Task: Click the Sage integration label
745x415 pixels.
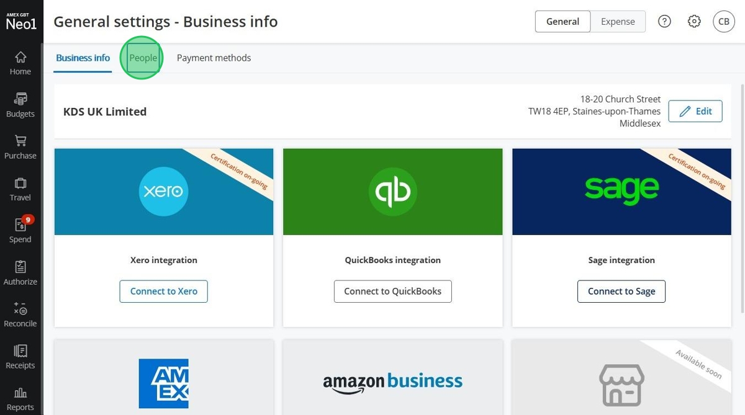Action: click(621, 260)
